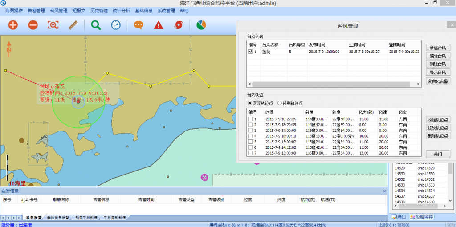Switch to the 解除紧急报警 tab
The width and height of the screenshot is (456, 227).
click(x=58, y=217)
